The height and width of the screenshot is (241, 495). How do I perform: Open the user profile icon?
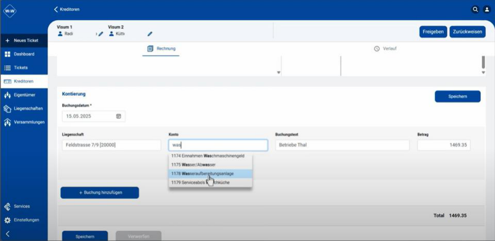(486, 9)
